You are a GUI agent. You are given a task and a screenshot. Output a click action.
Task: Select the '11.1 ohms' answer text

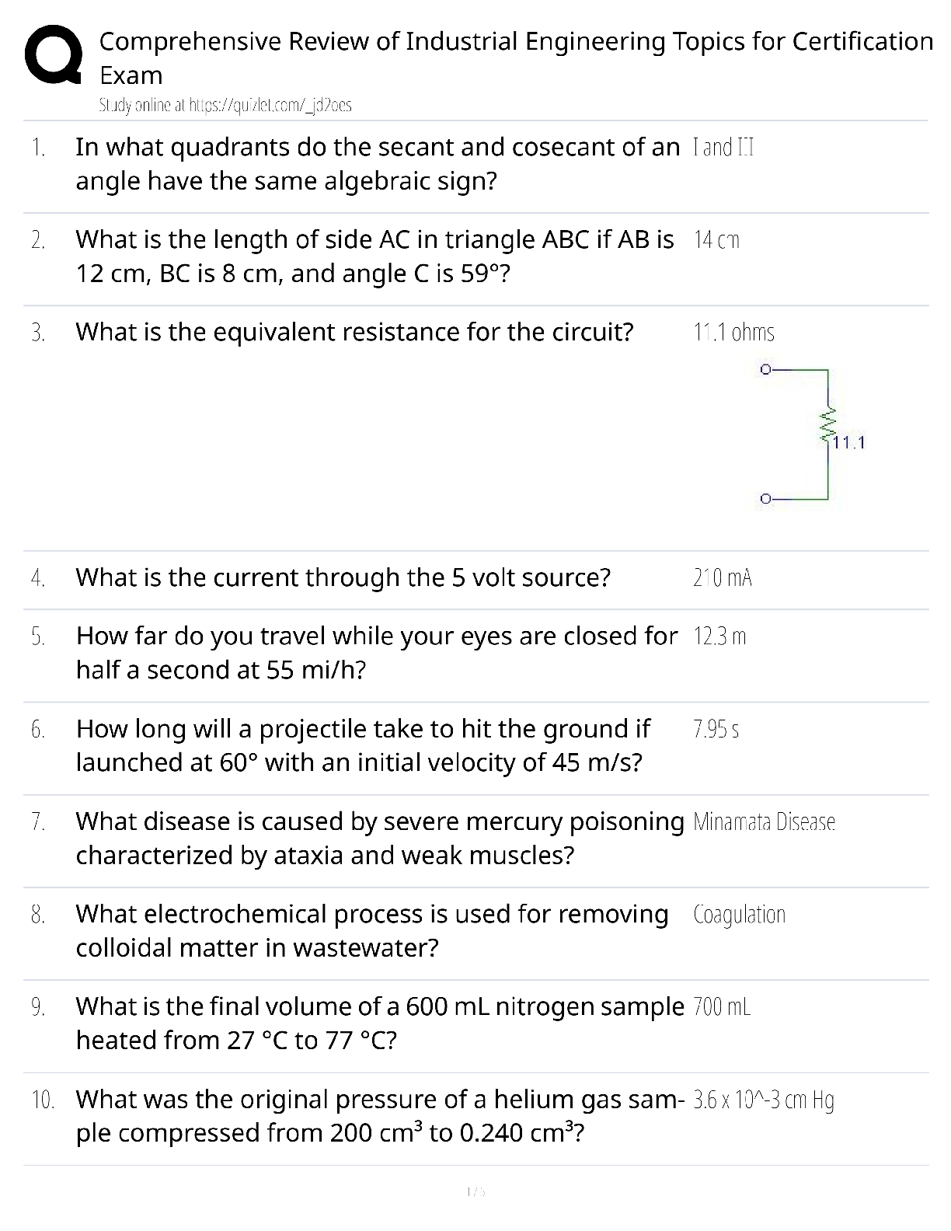coord(734,333)
